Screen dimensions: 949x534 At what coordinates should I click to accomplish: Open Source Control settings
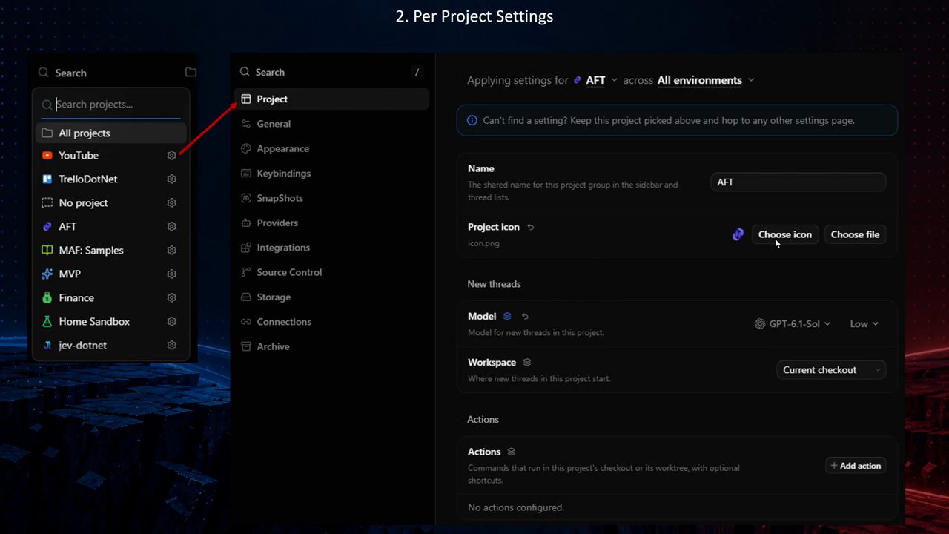[x=331, y=272]
